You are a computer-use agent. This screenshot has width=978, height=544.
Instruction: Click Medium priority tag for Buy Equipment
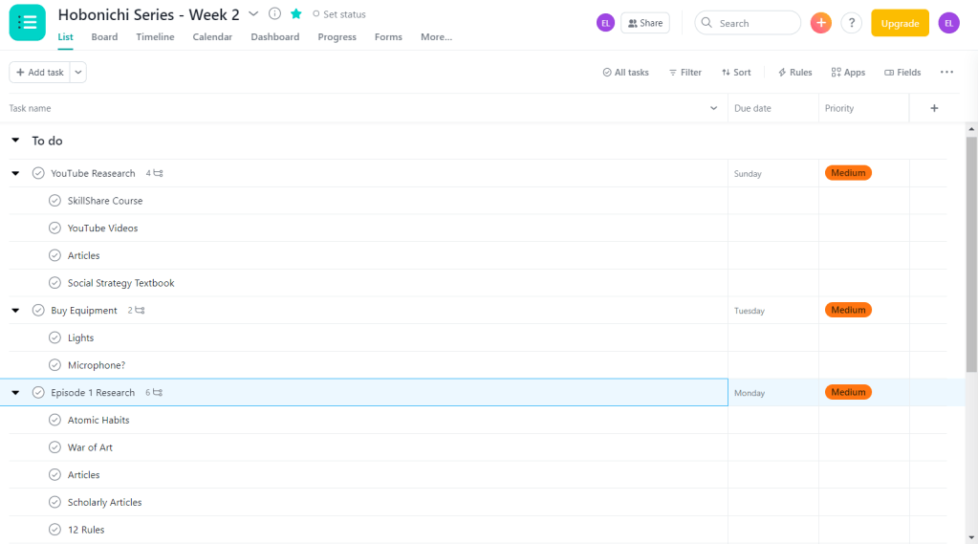click(848, 311)
